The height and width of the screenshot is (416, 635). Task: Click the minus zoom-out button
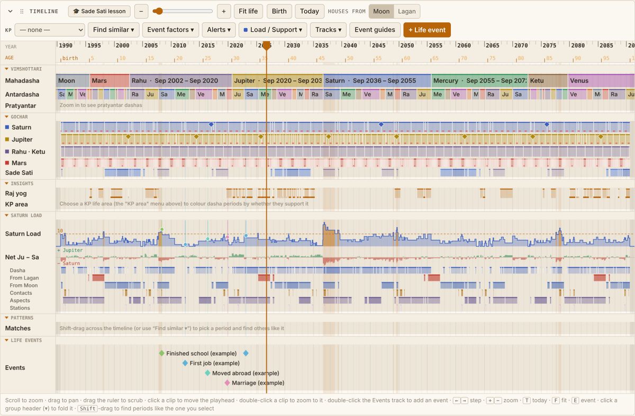(141, 11)
